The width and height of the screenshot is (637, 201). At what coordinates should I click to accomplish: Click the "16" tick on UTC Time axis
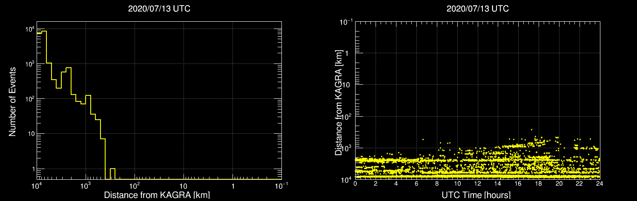coord(518,184)
